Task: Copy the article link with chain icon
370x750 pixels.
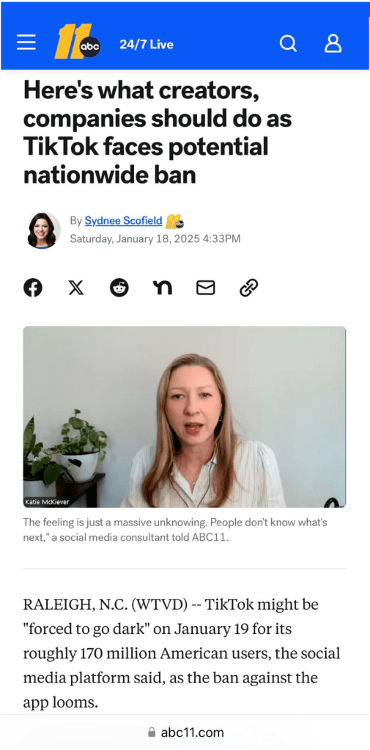Action: [x=248, y=288]
